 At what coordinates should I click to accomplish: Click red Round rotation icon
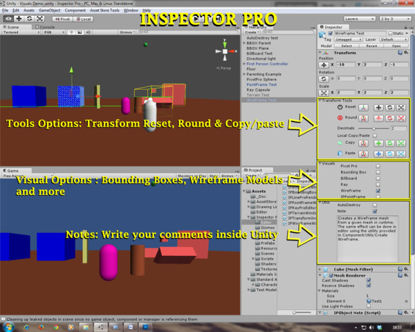pos(389,118)
